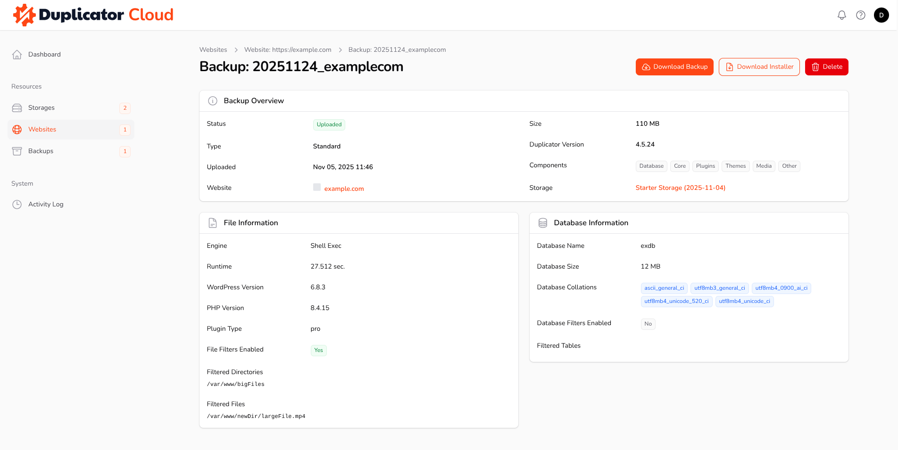Screen dimensions: 898x450
Task: Click the Storages sidebar icon
Action: coord(17,108)
